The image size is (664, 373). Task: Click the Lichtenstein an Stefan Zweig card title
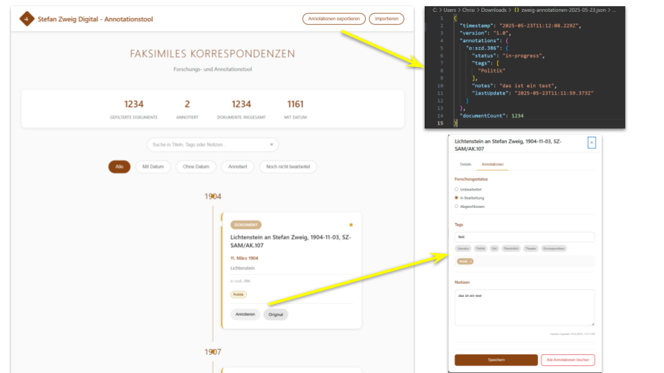pyautogui.click(x=290, y=241)
